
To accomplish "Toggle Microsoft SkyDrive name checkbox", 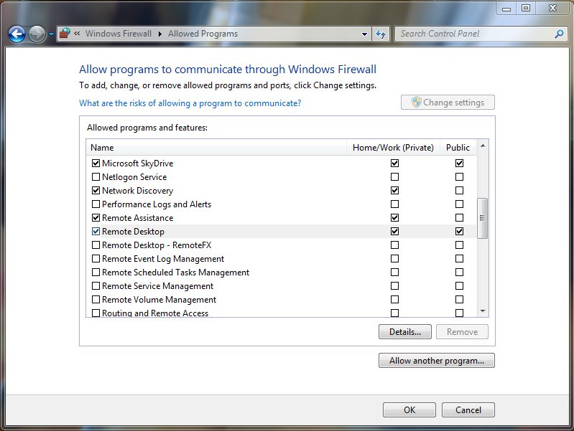I will click(96, 163).
